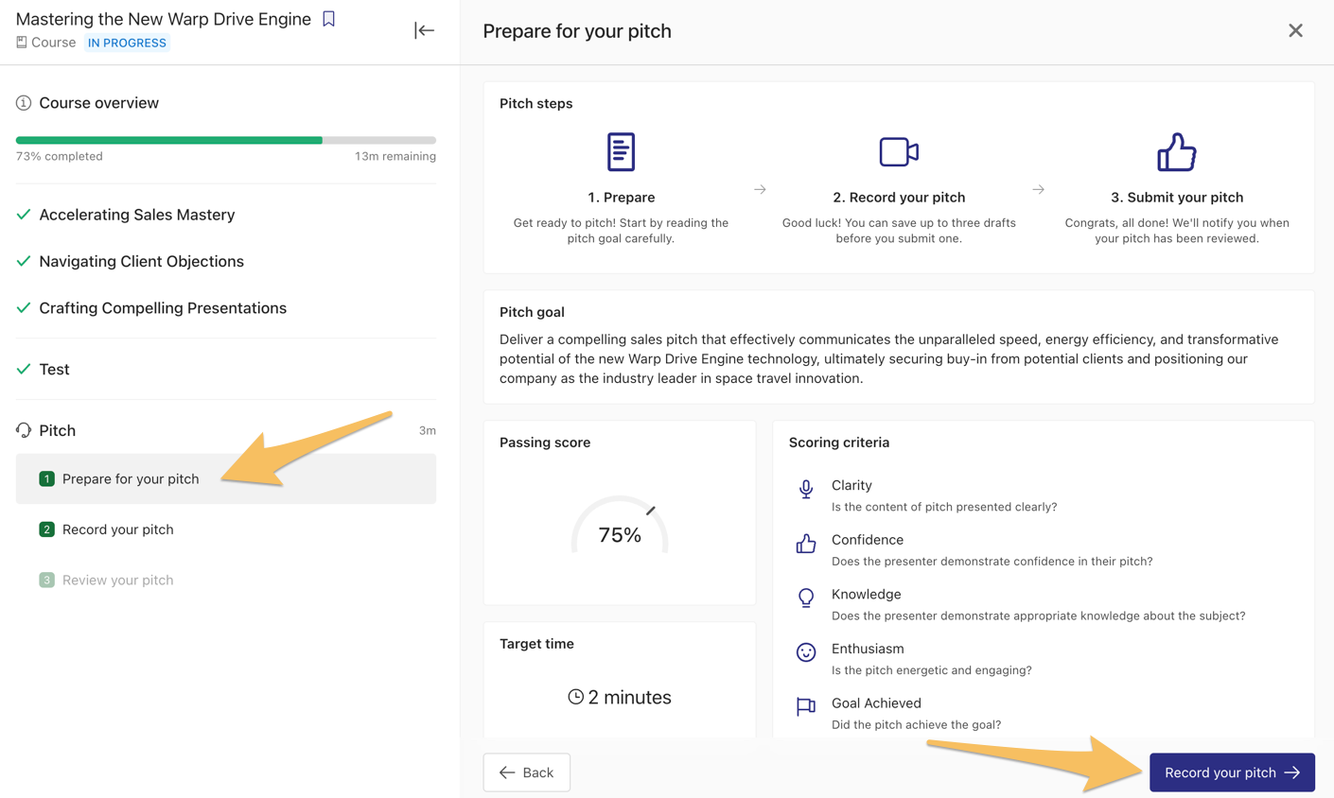This screenshot has width=1334, height=798.
Task: Click the green number 2 step badge
Action: (46, 529)
